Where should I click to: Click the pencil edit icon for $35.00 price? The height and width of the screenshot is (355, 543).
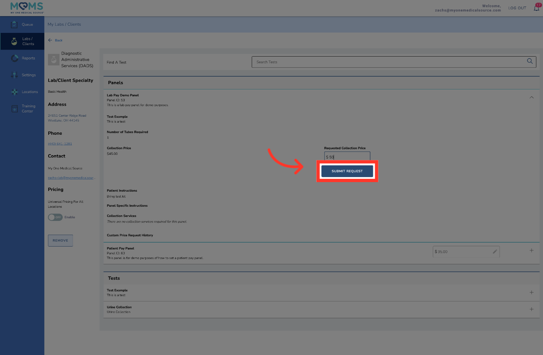[x=495, y=252]
